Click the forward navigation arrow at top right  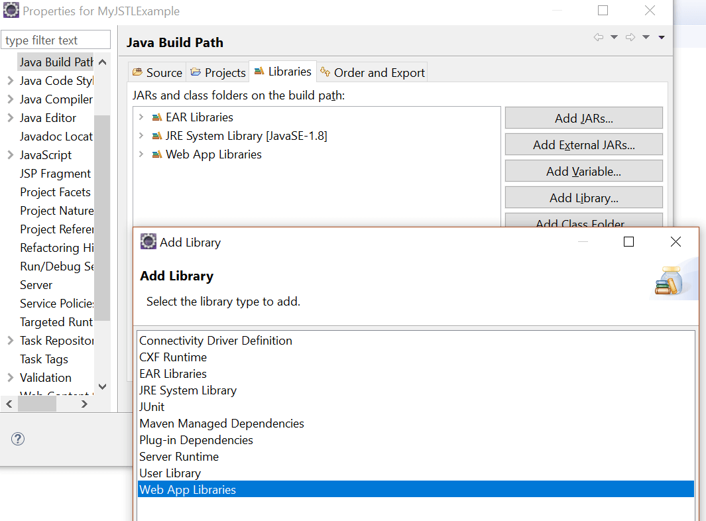(630, 38)
